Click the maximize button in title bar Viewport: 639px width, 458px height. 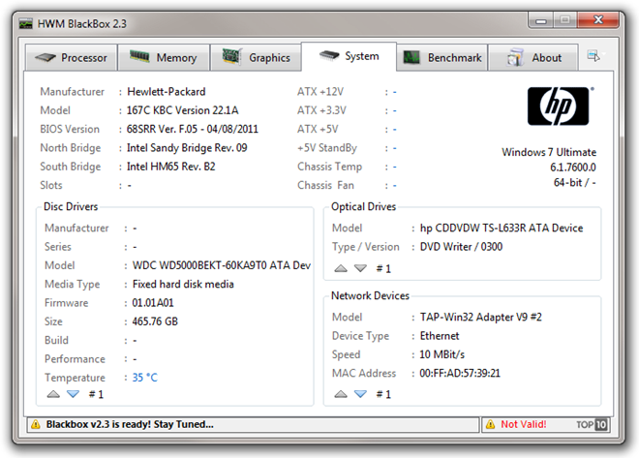(x=564, y=20)
